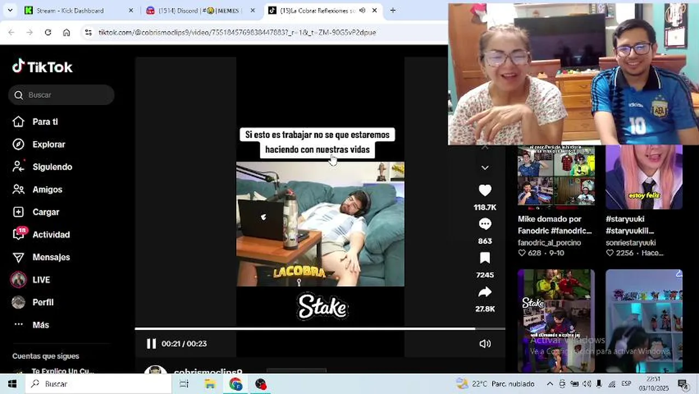Screen dimensions: 699x394
Task: Click 'Cuentas que sigues' heading
Action: point(46,356)
